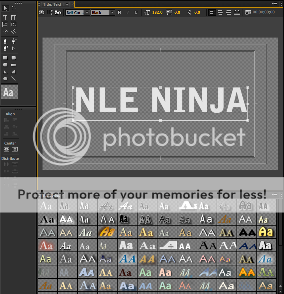Click the Title Styles scrollbar thumb

point(280,222)
